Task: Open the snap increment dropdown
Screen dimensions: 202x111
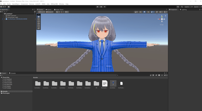Action: click(x=67, y=12)
